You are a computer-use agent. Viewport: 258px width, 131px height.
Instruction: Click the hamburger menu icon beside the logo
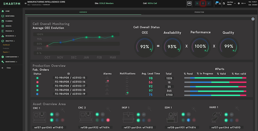pos(25,3)
